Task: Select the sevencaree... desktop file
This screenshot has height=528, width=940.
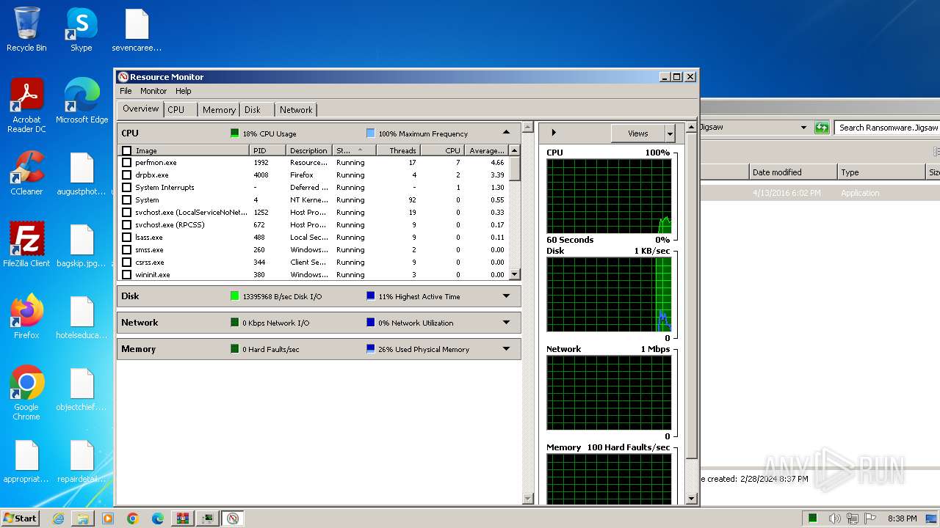Action: coord(137,29)
